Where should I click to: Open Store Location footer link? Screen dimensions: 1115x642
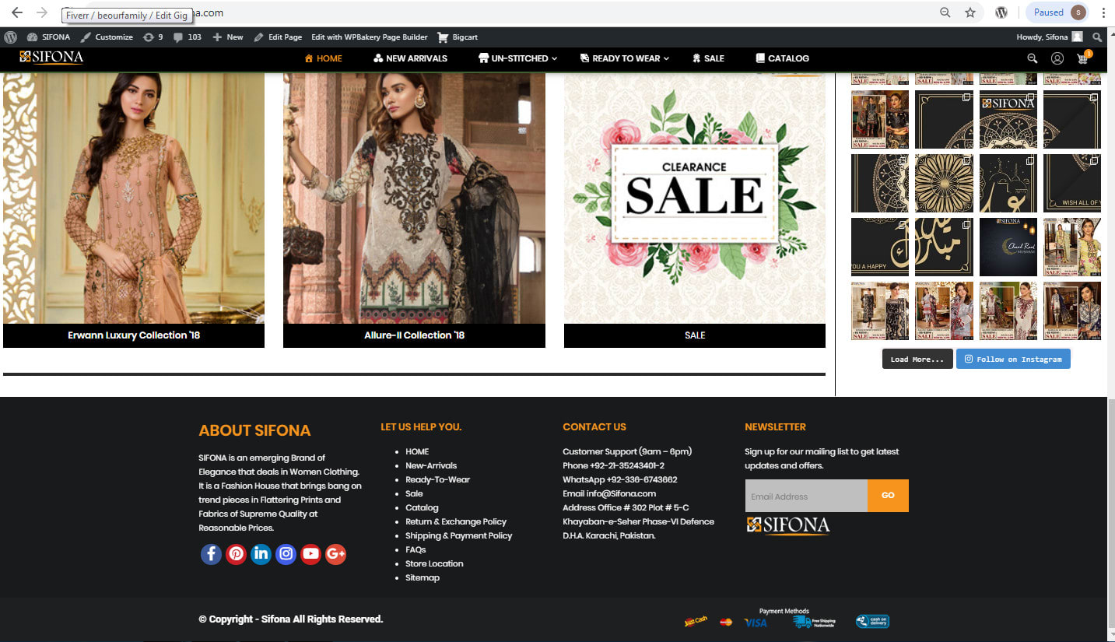coord(434,563)
